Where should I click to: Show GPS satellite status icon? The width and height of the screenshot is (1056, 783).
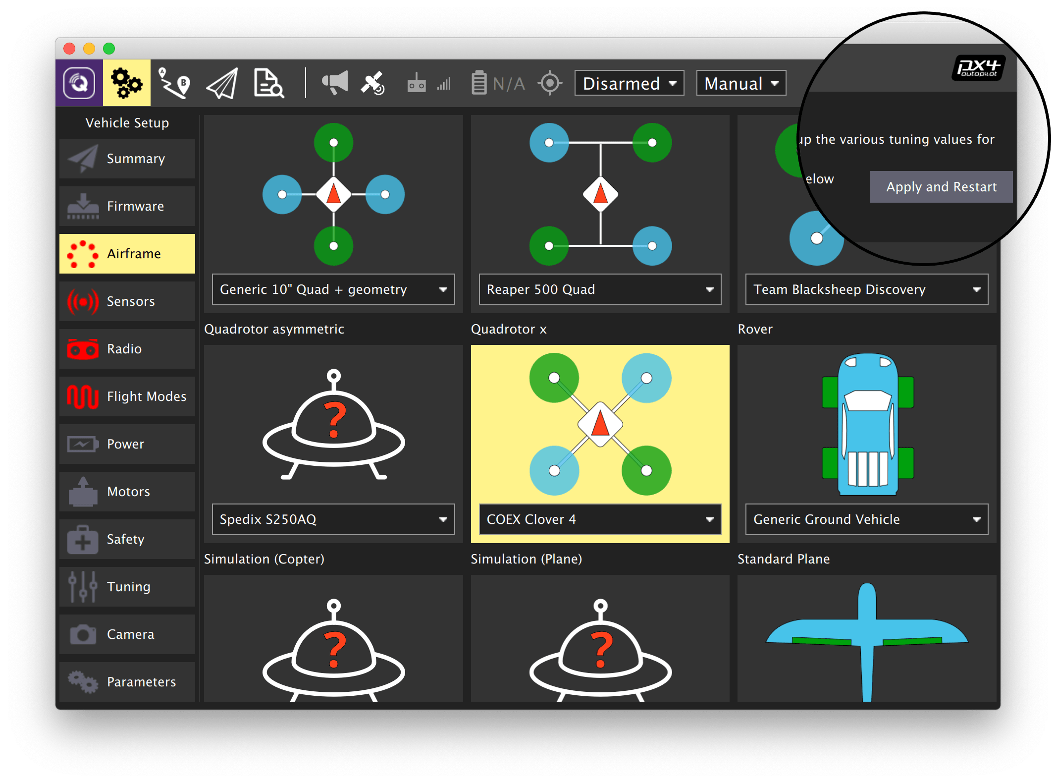[372, 83]
